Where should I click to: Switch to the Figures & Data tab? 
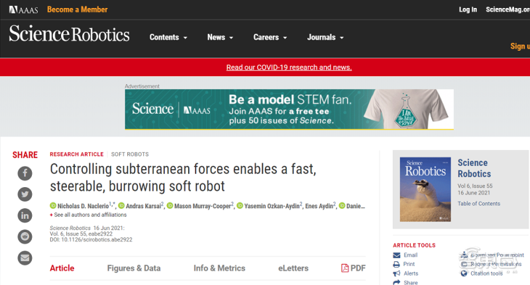click(134, 268)
